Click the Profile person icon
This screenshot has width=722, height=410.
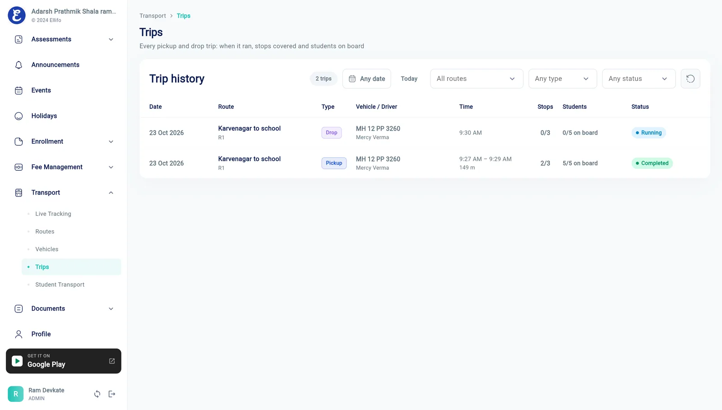pyautogui.click(x=19, y=334)
